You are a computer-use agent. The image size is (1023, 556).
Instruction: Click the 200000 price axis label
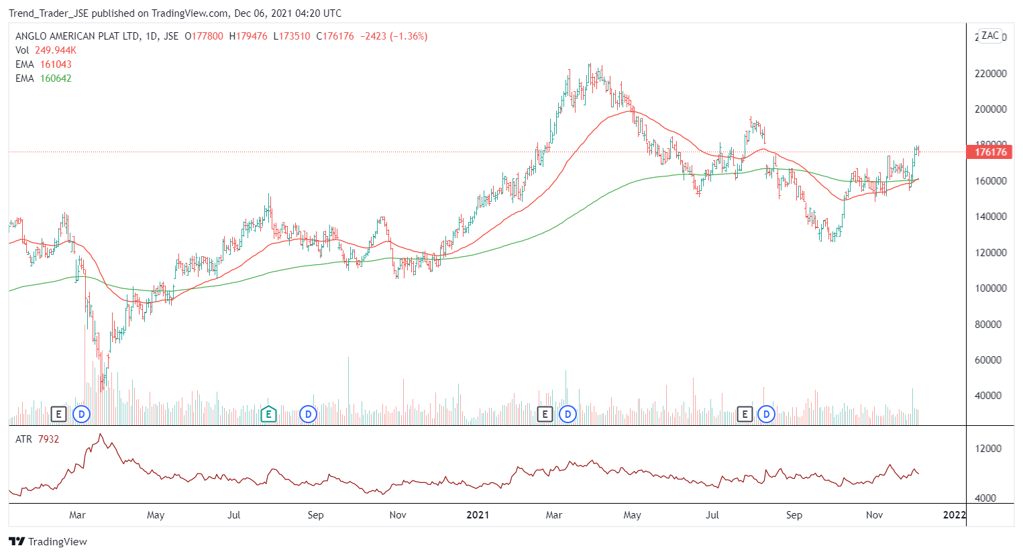pyautogui.click(x=990, y=109)
